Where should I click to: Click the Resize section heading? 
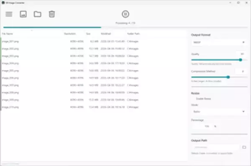click(195, 93)
